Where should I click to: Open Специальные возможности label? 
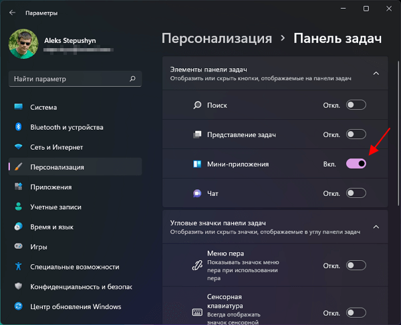(x=75, y=267)
